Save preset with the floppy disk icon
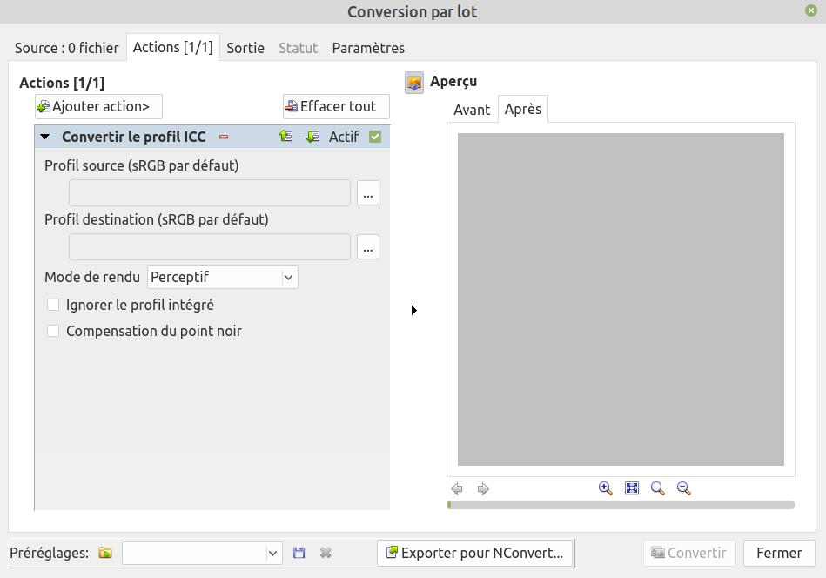826x578 pixels. (x=299, y=553)
